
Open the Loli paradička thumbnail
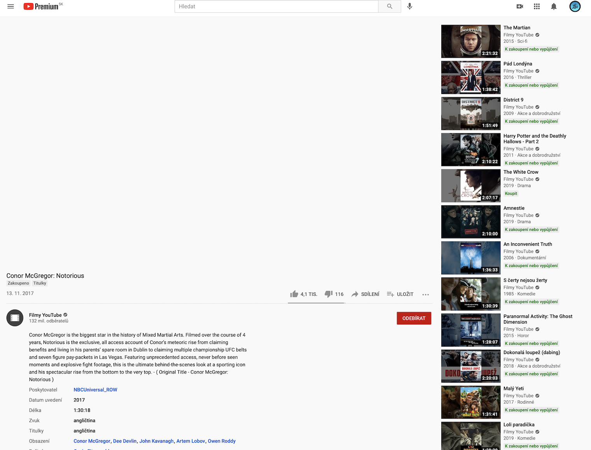click(471, 436)
